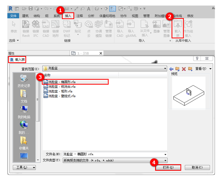
Task: Expand the 文件名 dropdown arrow
Action: tap(165, 154)
